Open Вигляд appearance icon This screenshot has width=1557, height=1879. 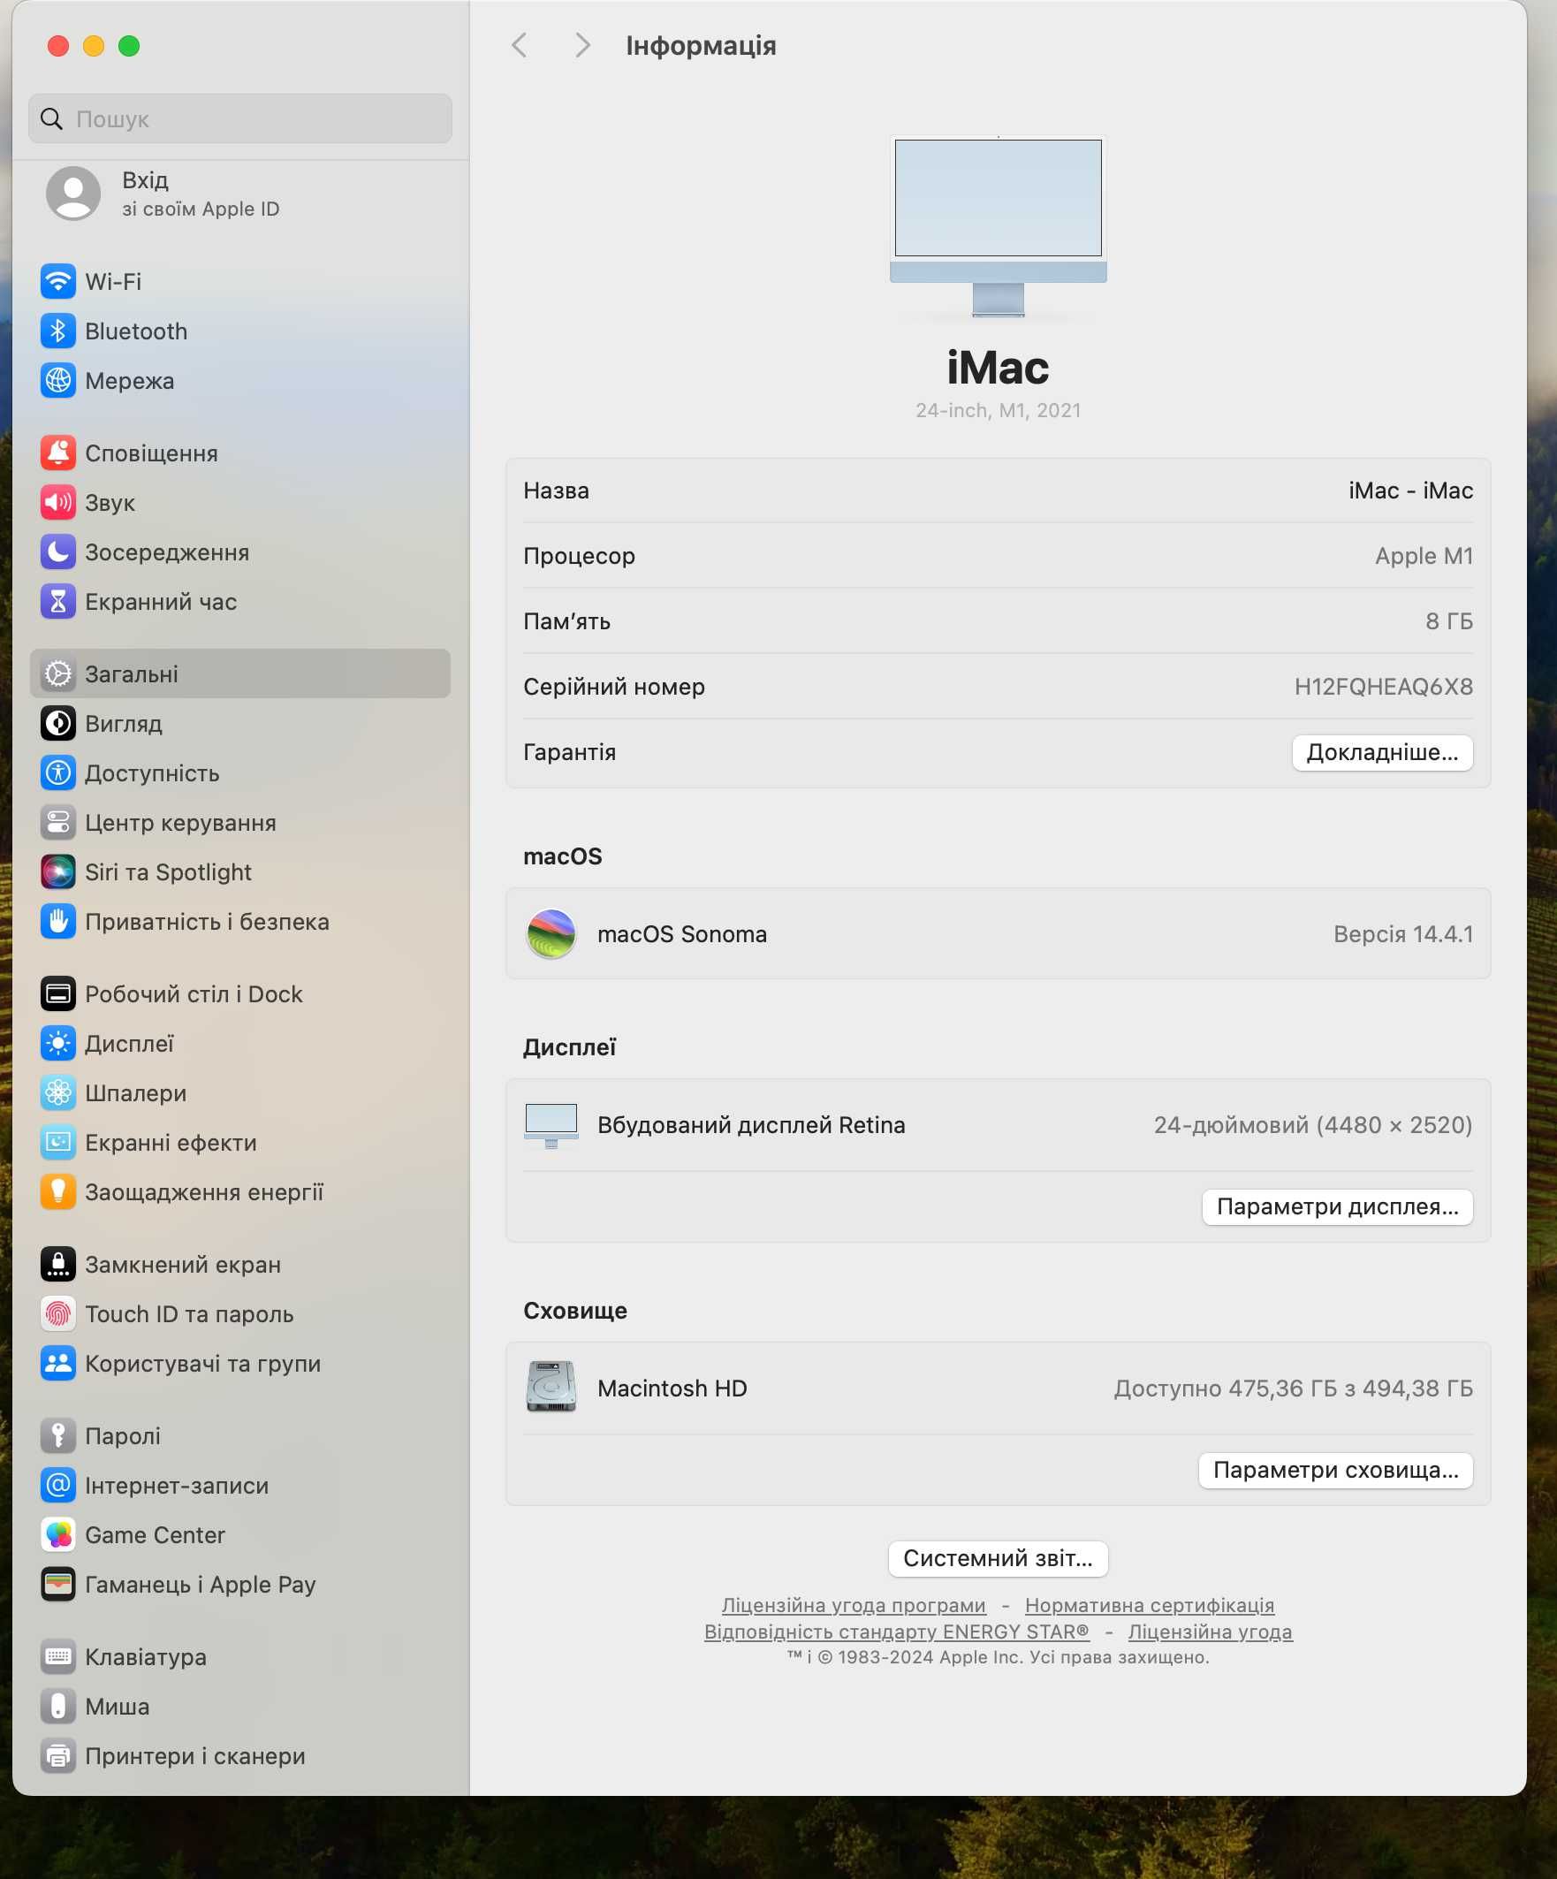pyautogui.click(x=58, y=723)
